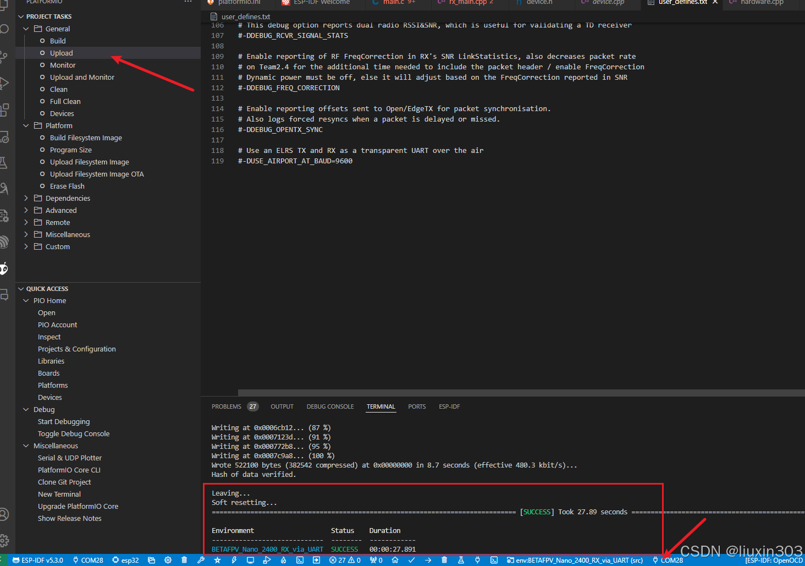The width and height of the screenshot is (805, 566).
Task: Open the Extensions sidebar view
Action: [4, 110]
